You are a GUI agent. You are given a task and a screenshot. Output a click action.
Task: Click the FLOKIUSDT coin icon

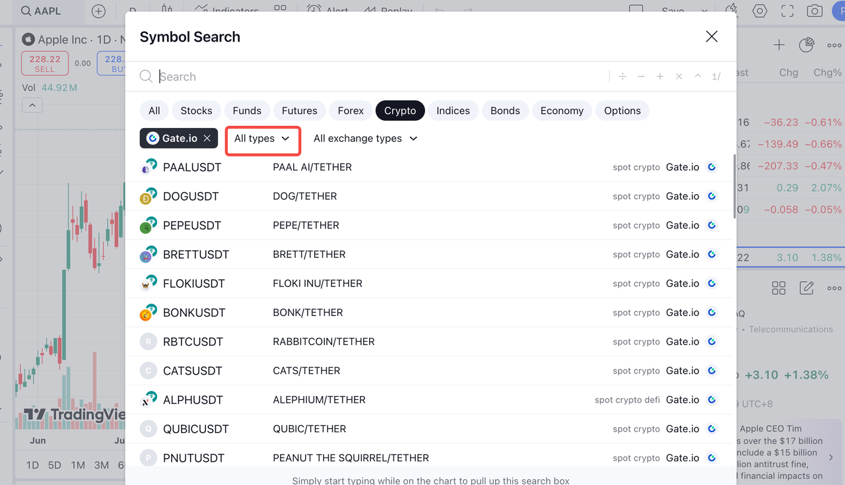[148, 284]
